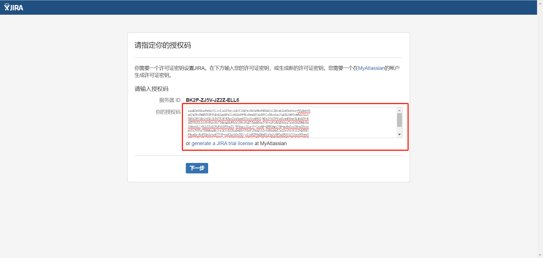
Task: Click the 请指定你的授权码 heading
Action: (x=163, y=45)
